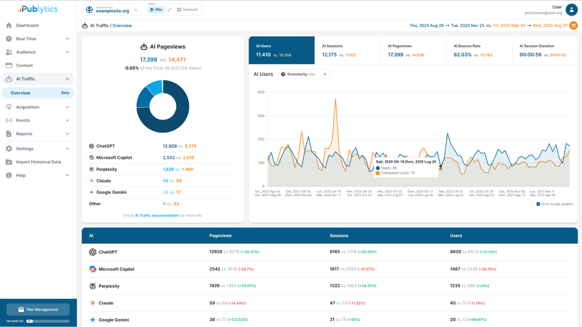Click the Plan Management button

click(x=37, y=309)
